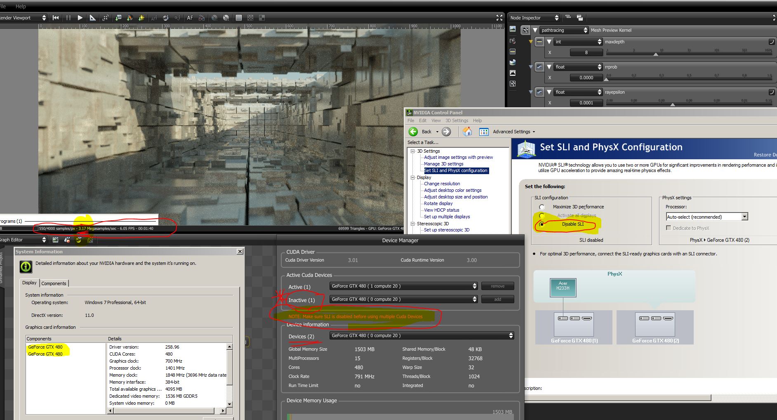
Task: Click the fullscreen expand icon of Render Viewport
Action: click(x=499, y=18)
